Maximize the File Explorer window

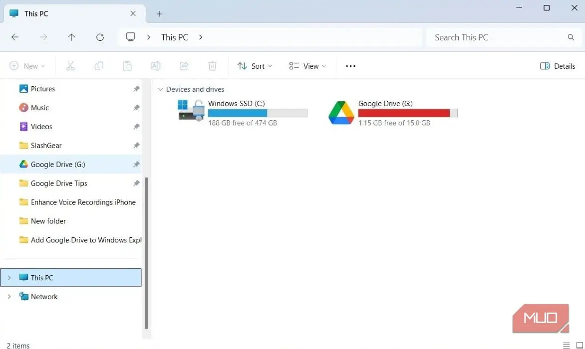(547, 7)
